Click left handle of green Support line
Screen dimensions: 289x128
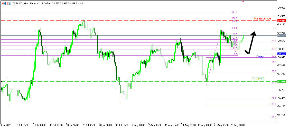pos(1,81)
